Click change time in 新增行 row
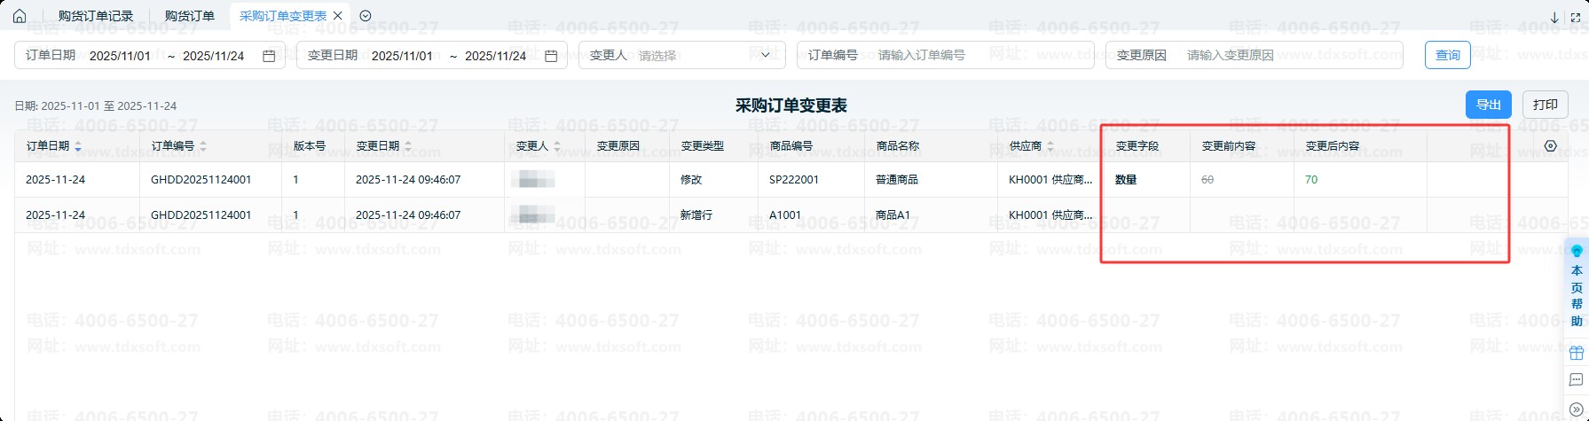The height and width of the screenshot is (421, 1589). pyautogui.click(x=408, y=215)
